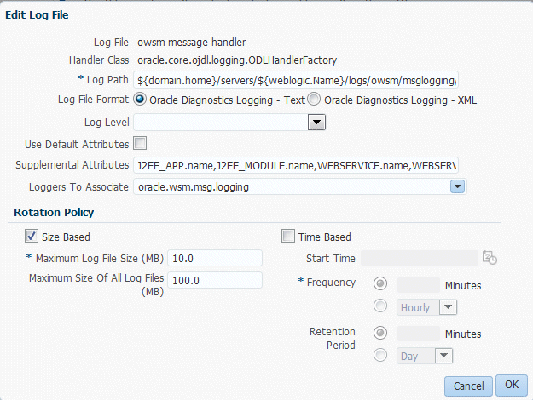Uncheck the Size Based rotation checkbox
The width and height of the screenshot is (533, 400).
coord(32,236)
